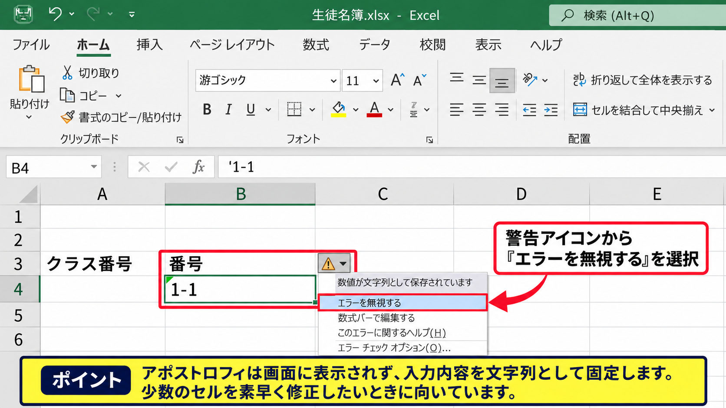Select このエラーに関するヘルプ(H) menu item

tap(403, 333)
